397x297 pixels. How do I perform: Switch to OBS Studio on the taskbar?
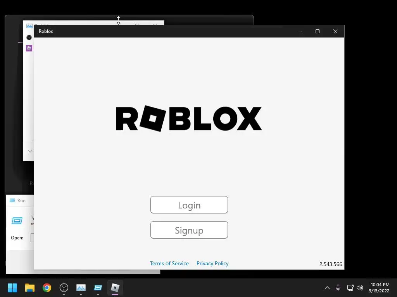pyautogui.click(x=64, y=288)
